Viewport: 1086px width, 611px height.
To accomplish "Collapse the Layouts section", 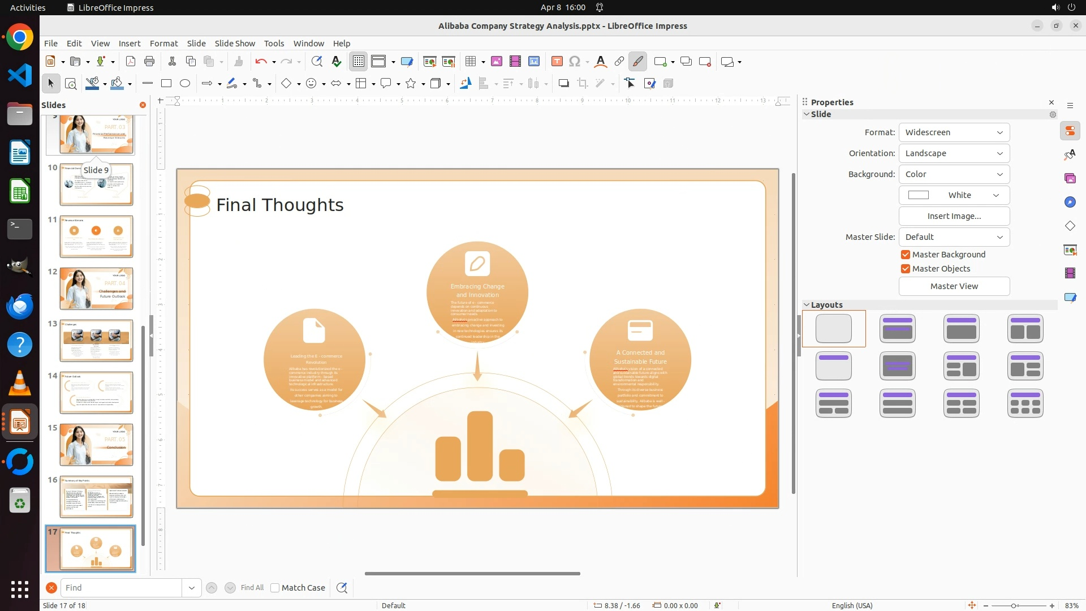I will tap(807, 305).
